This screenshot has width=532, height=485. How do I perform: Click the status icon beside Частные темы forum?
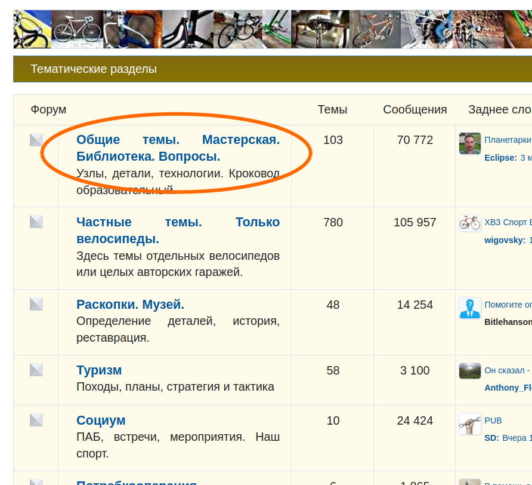(x=36, y=222)
